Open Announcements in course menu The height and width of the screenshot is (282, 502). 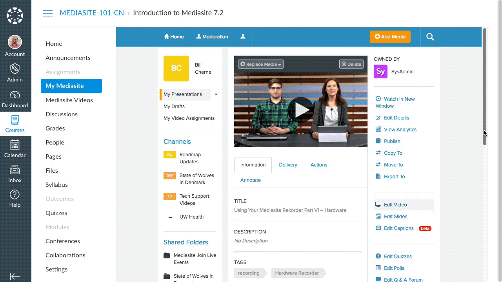tap(68, 58)
